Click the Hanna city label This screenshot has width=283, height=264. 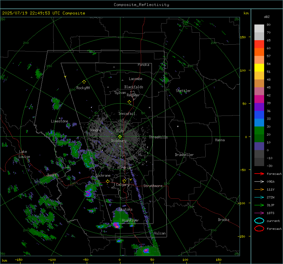point(220,140)
